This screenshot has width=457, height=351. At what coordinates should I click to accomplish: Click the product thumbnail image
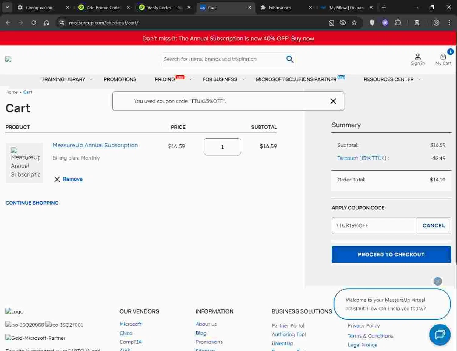pos(24,163)
